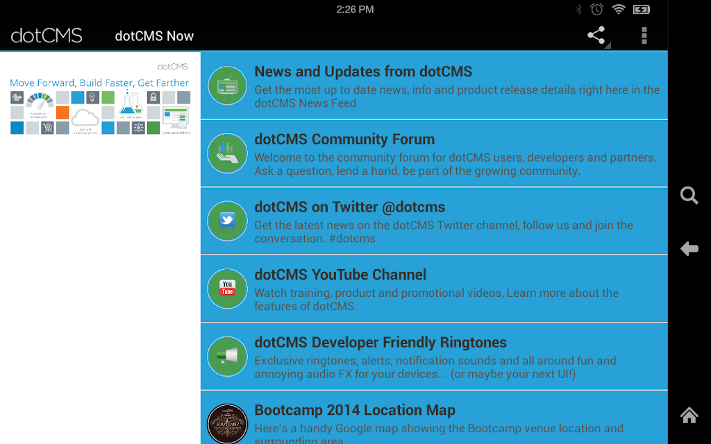Tap the Move Forward banner image
The width and height of the screenshot is (711, 444).
coord(100,99)
